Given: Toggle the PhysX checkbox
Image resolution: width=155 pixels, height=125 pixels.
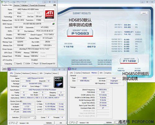Looking at the screenshot, I should pyautogui.click(x=32, y=64).
